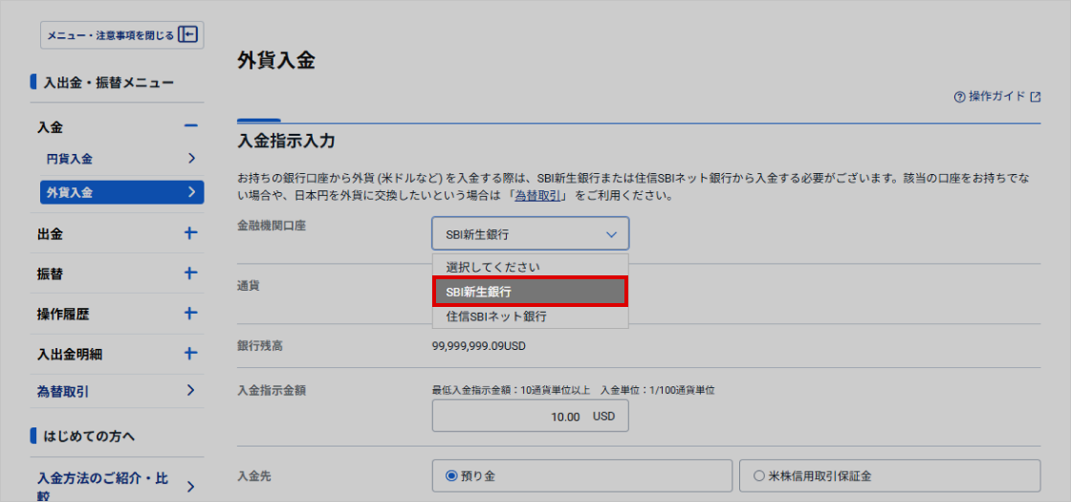Collapse the 入金 section with minus icon
The width and height of the screenshot is (1071, 502).
[190, 127]
